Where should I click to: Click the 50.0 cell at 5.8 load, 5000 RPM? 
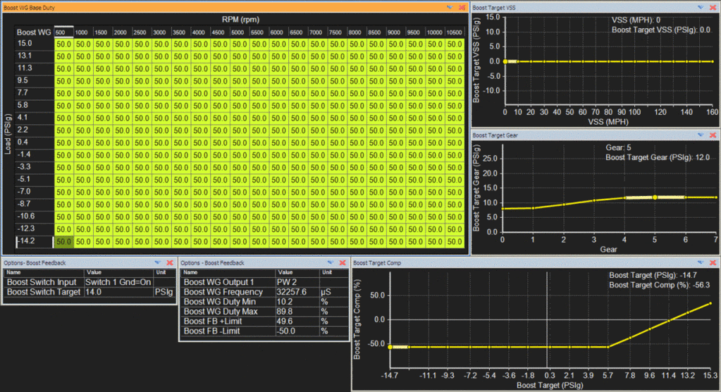tap(240, 106)
